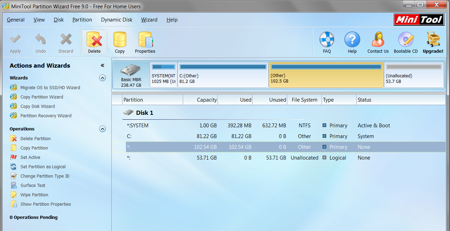
Task: Open the Partition menu
Action: pyautogui.click(x=82, y=20)
